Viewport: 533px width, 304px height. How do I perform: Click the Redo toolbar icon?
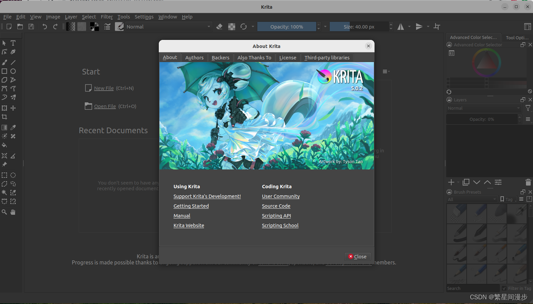coord(55,27)
